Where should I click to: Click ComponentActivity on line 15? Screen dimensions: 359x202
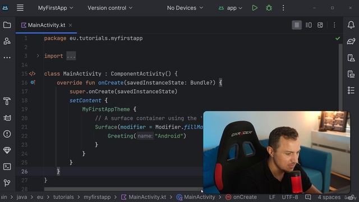137,74
